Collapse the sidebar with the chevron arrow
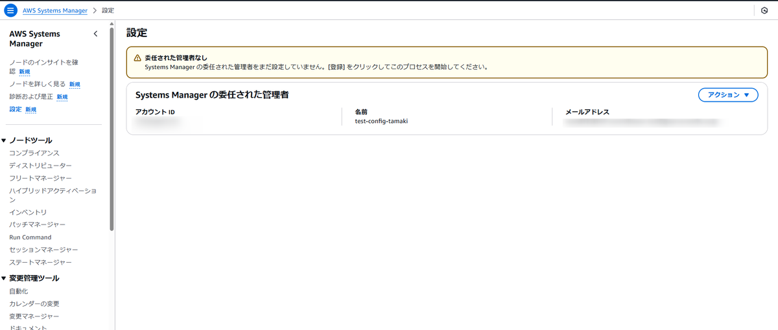 (x=96, y=34)
